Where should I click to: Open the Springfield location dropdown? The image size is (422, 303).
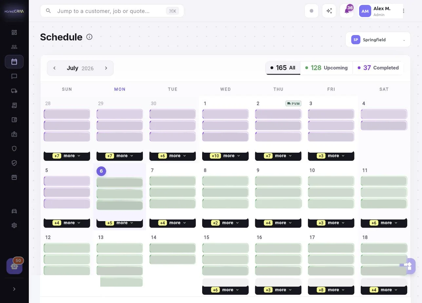click(378, 40)
